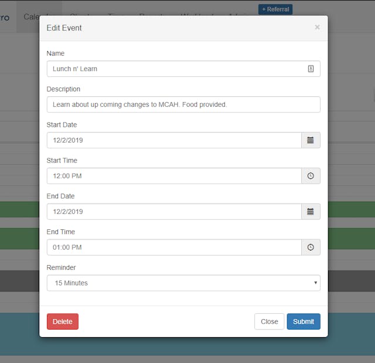This screenshot has height=363, width=375.
Task: Select the End Date text input
Action: [x=174, y=212]
